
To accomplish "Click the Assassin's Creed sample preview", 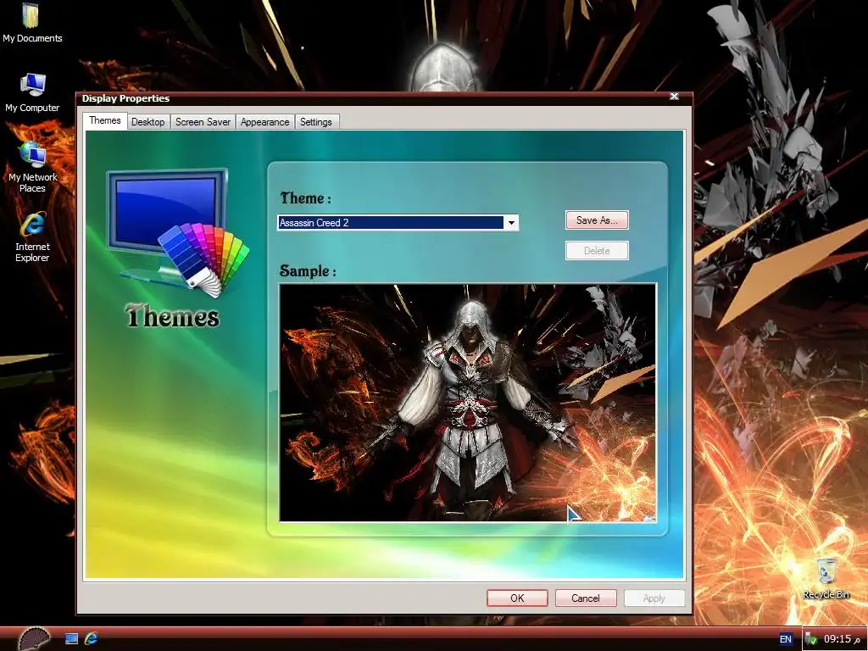I will pyautogui.click(x=468, y=403).
